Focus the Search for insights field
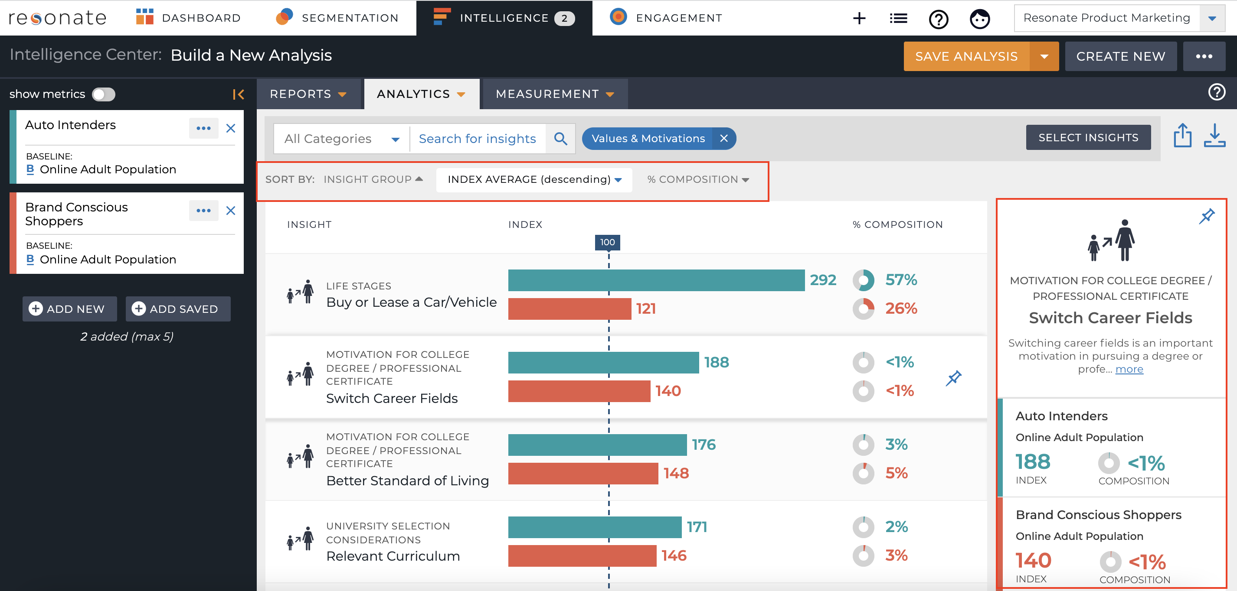The width and height of the screenshot is (1237, 591). (x=477, y=139)
